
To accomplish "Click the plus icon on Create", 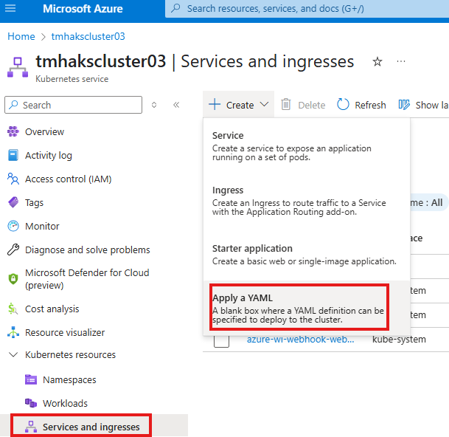I will (215, 104).
